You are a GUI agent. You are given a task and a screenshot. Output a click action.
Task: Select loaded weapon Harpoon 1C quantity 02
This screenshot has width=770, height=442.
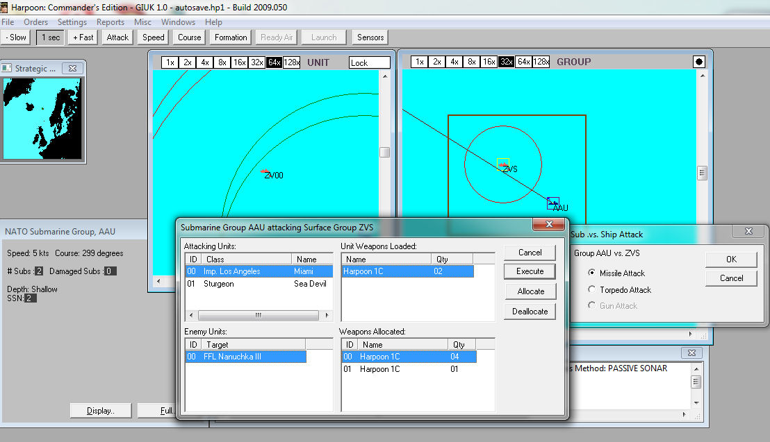pos(408,271)
